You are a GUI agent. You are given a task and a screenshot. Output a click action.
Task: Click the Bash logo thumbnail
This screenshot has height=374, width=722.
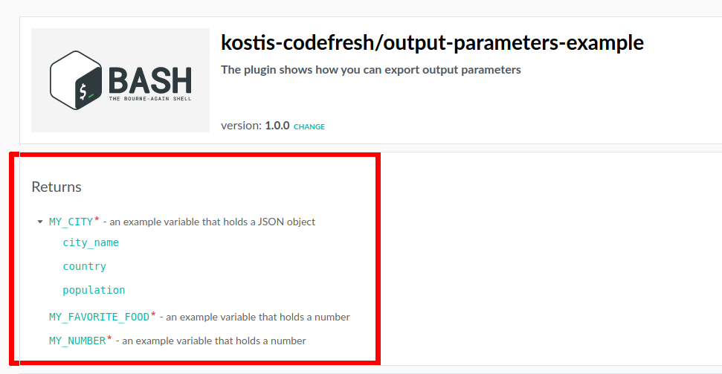point(120,80)
